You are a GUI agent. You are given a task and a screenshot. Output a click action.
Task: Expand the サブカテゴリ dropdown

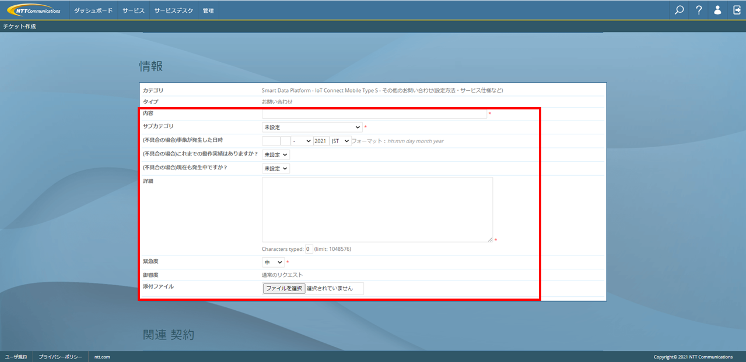click(312, 127)
